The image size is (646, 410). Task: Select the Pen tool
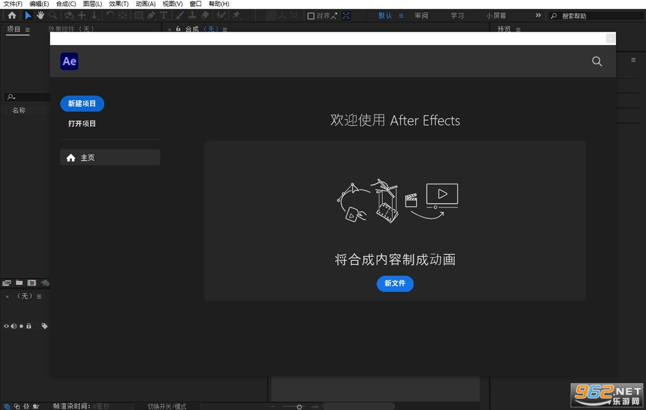(151, 16)
